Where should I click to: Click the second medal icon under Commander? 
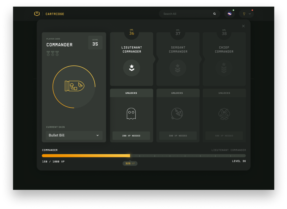coord(53,53)
